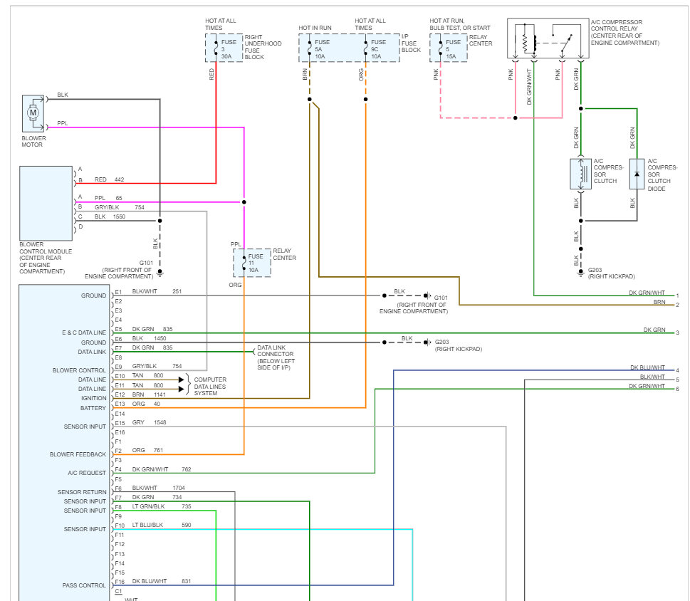Image resolution: width=690 pixels, height=601 pixels.
Task: Click continuation number 5 at BLK/WHT wire end
Action: pyautogui.click(x=678, y=380)
